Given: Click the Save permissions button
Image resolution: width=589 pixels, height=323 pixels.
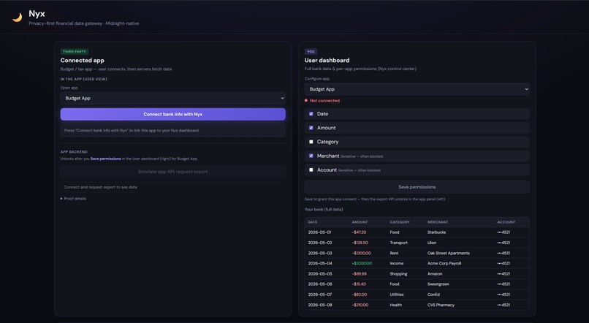Looking at the screenshot, I should pos(417,186).
